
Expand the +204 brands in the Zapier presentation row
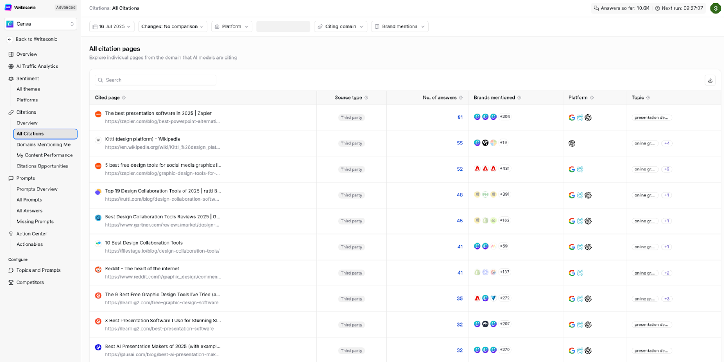(505, 117)
